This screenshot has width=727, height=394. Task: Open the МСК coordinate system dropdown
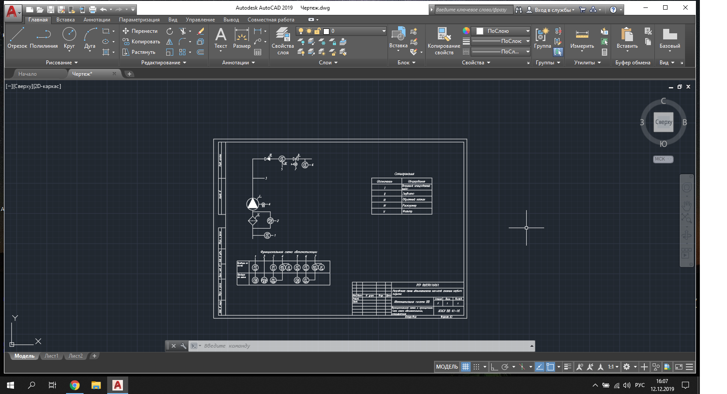click(663, 159)
